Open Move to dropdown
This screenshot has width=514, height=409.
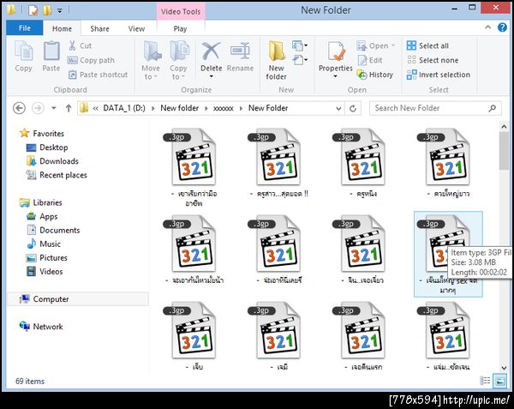tap(151, 60)
